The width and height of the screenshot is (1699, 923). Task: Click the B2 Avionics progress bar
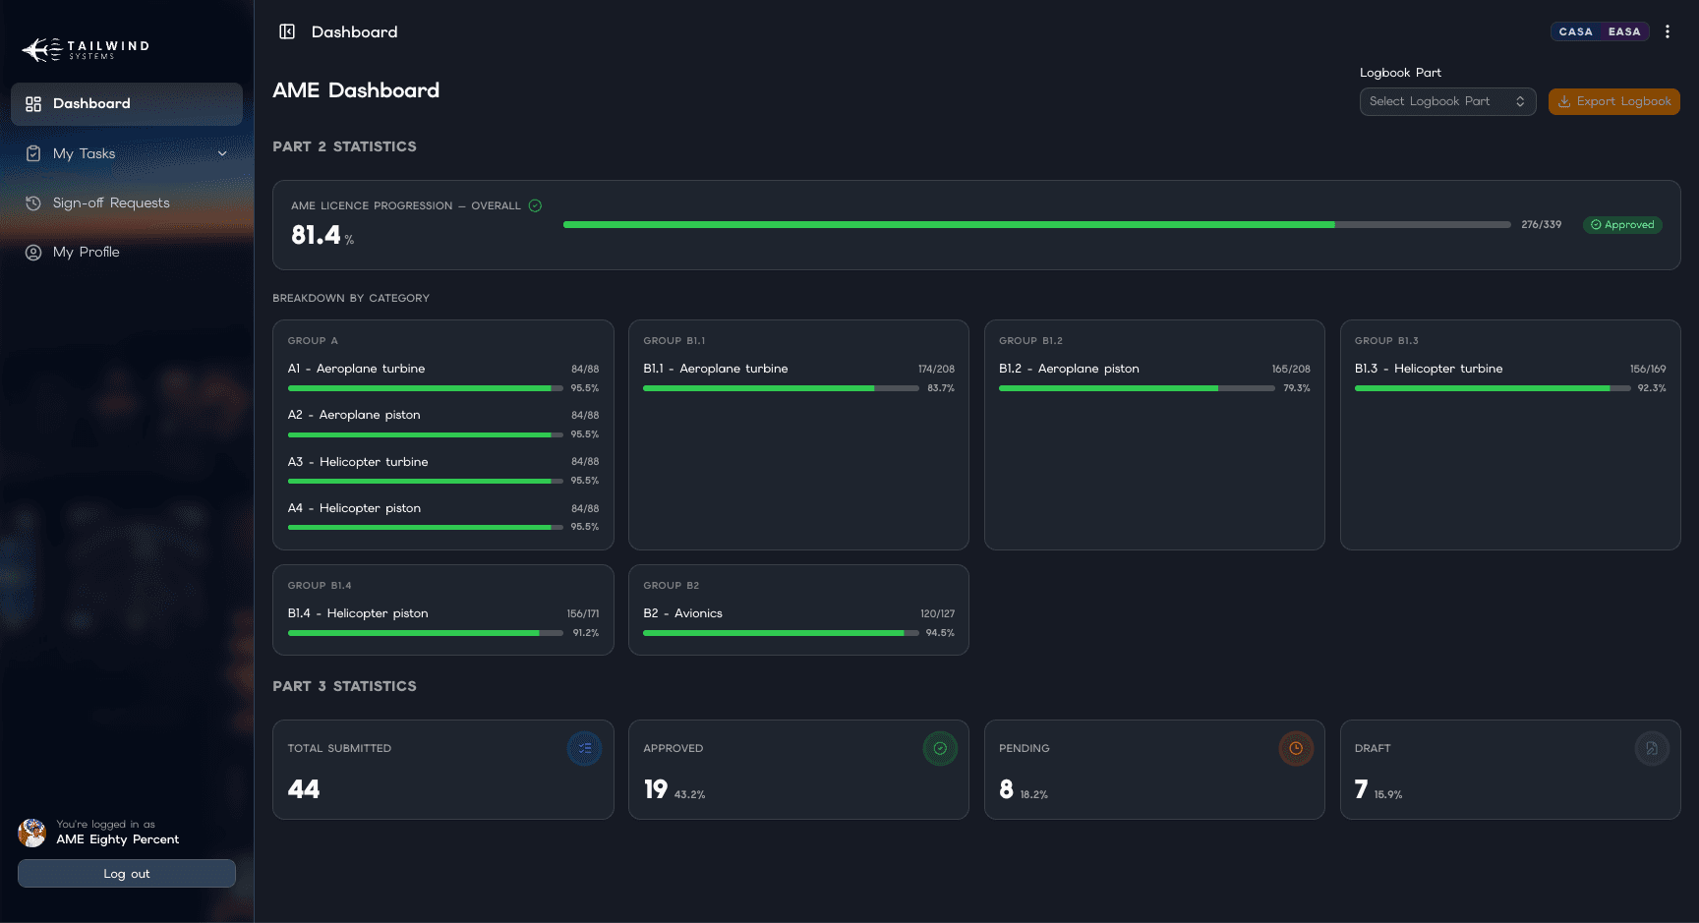781,633
